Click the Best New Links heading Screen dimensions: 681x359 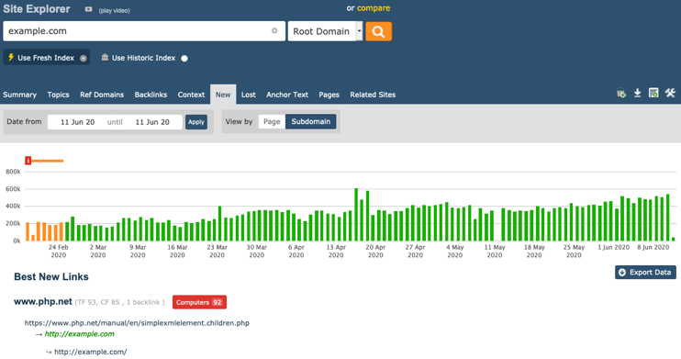[51, 277]
